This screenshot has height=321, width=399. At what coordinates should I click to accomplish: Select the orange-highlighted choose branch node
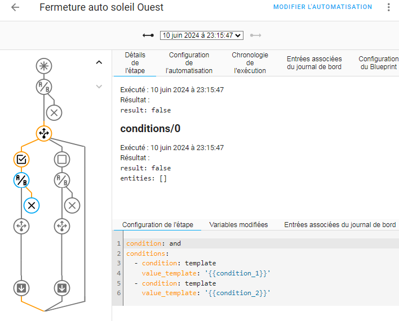tap(44, 133)
